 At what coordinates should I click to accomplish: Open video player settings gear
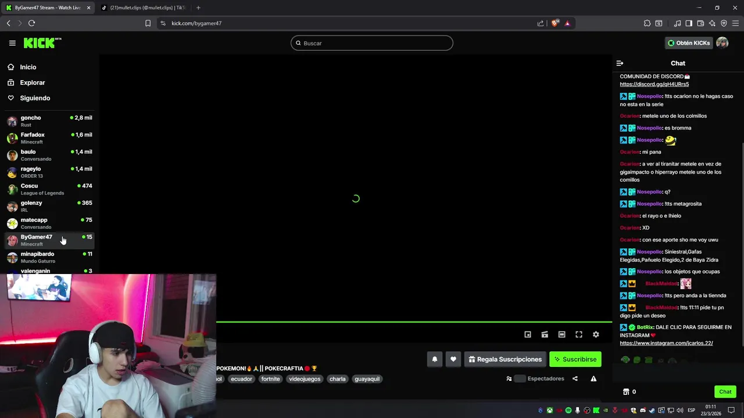click(596, 334)
